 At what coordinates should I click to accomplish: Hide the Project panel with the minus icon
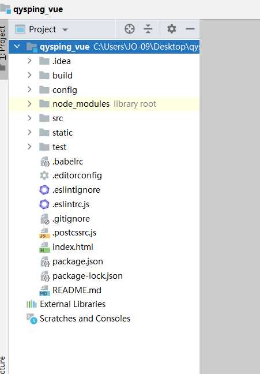(x=190, y=29)
